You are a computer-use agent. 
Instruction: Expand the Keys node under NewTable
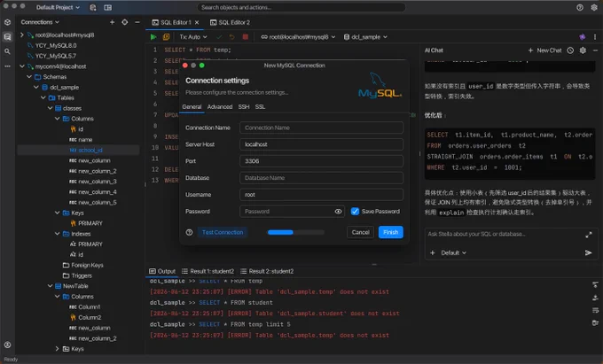click(x=57, y=349)
